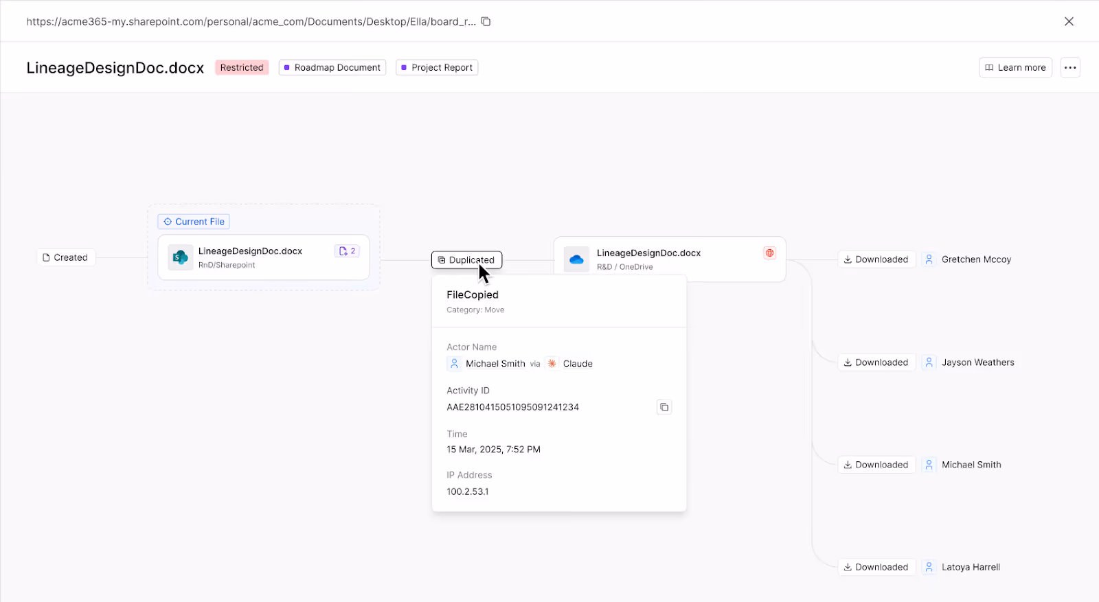1099x602 pixels.
Task: Click the Duplicated event node
Action: coord(466,259)
